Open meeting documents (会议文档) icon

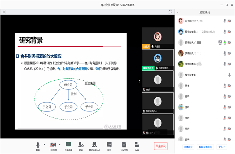(124, 145)
